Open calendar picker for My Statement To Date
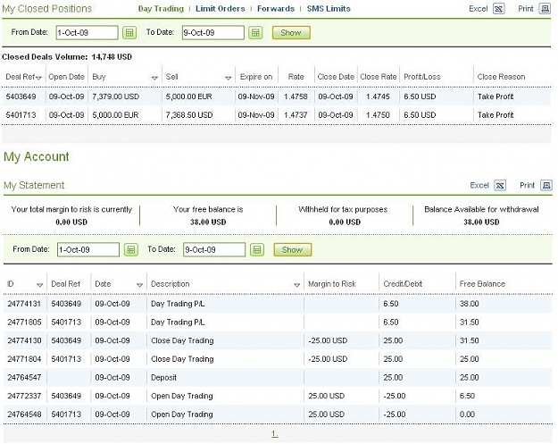The height and width of the screenshot is (444, 558). coord(256,249)
